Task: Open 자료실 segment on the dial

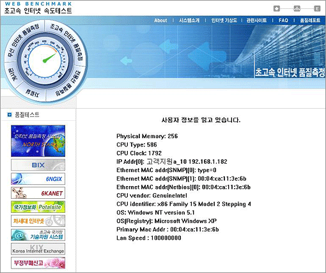Action: (33, 93)
